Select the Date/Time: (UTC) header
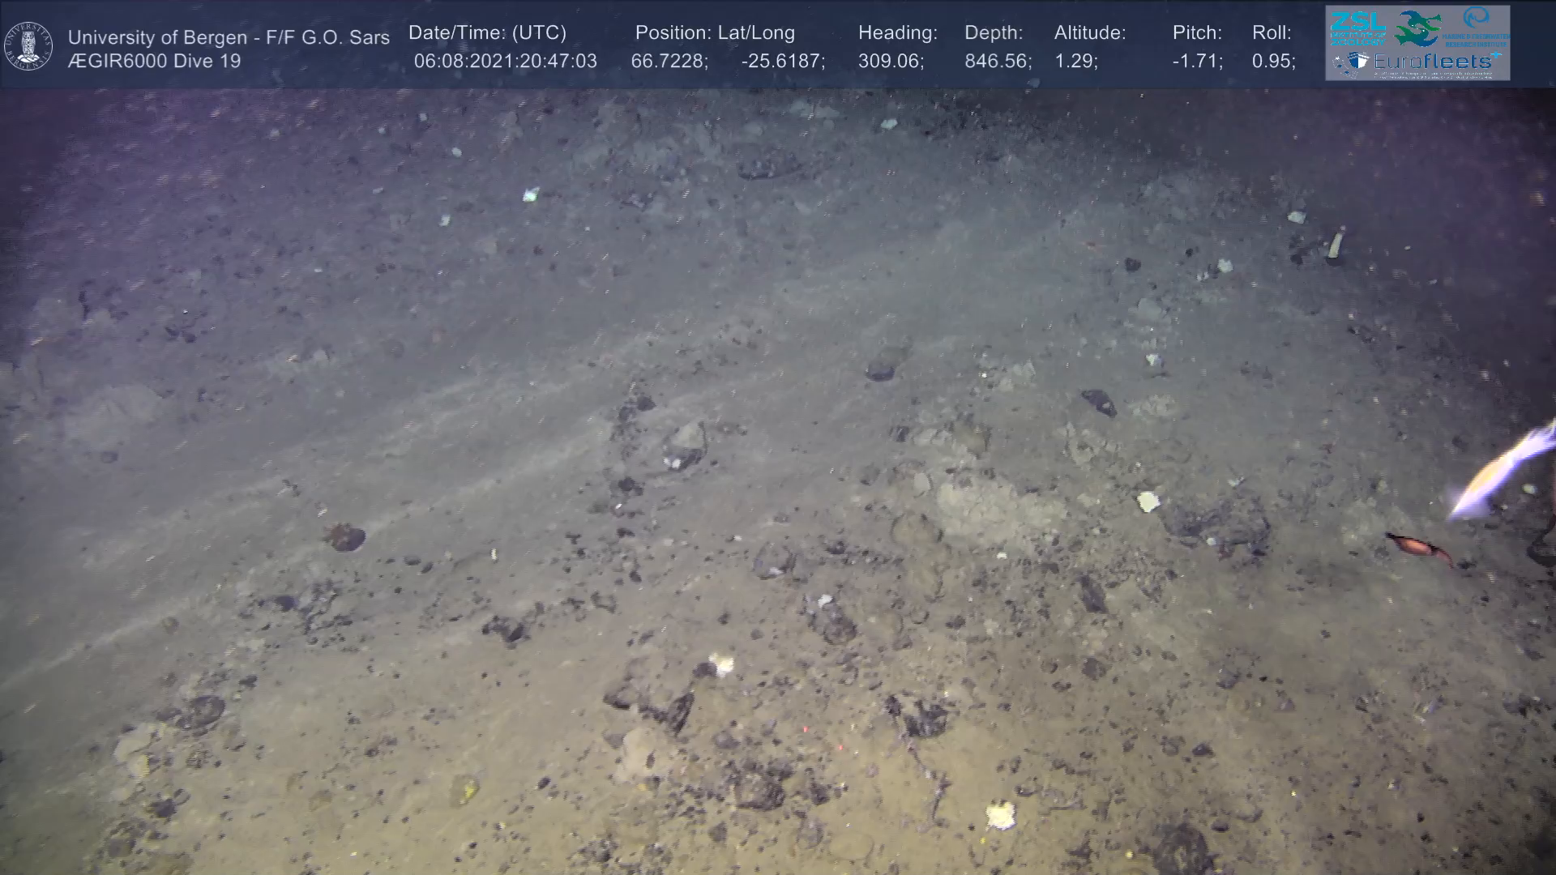Image resolution: width=1556 pixels, height=875 pixels. click(487, 33)
